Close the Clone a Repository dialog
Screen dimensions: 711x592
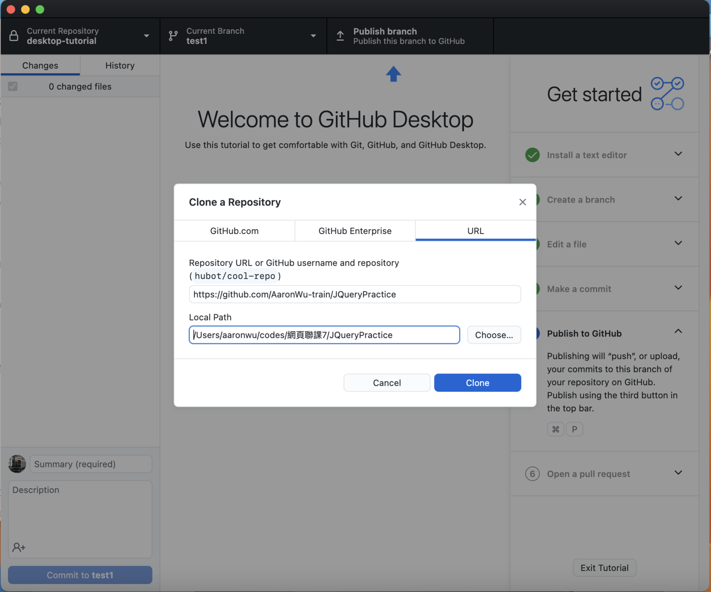click(x=522, y=202)
